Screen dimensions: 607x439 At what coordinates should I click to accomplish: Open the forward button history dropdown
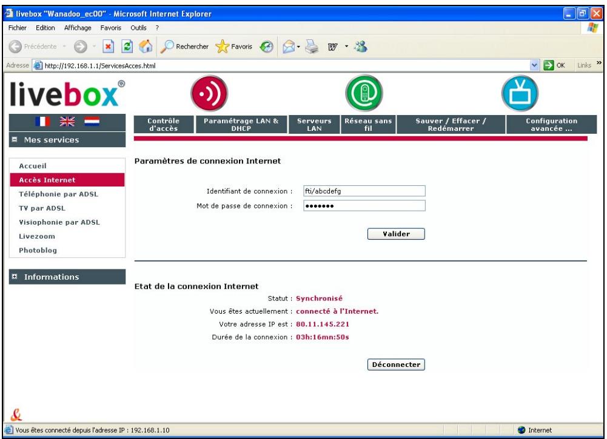(x=93, y=47)
